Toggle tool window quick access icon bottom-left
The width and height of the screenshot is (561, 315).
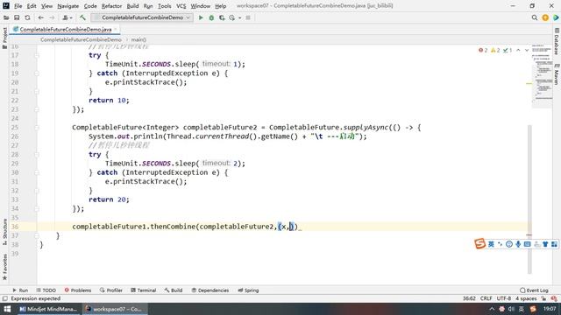pyautogui.click(x=4, y=298)
